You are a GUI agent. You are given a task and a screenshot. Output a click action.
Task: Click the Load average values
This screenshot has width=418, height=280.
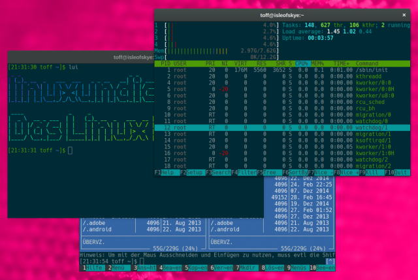[x=349, y=31]
